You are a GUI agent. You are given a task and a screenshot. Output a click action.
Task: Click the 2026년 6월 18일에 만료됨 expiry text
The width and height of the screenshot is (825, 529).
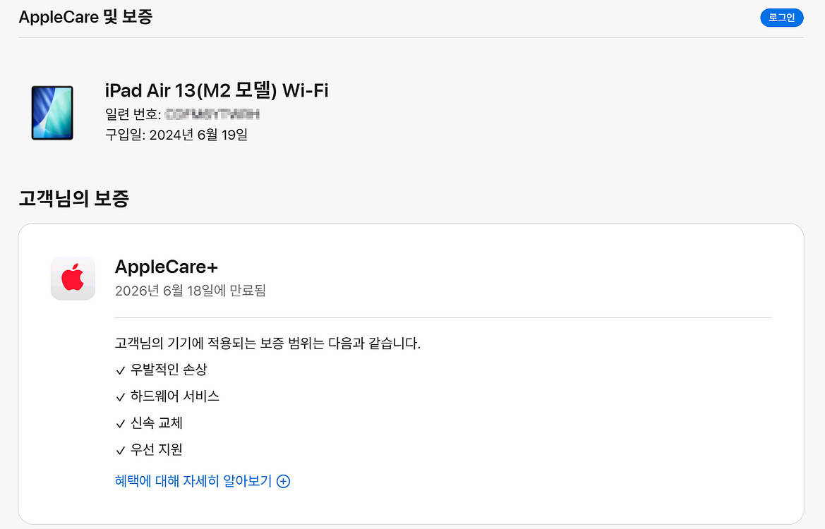[190, 290]
